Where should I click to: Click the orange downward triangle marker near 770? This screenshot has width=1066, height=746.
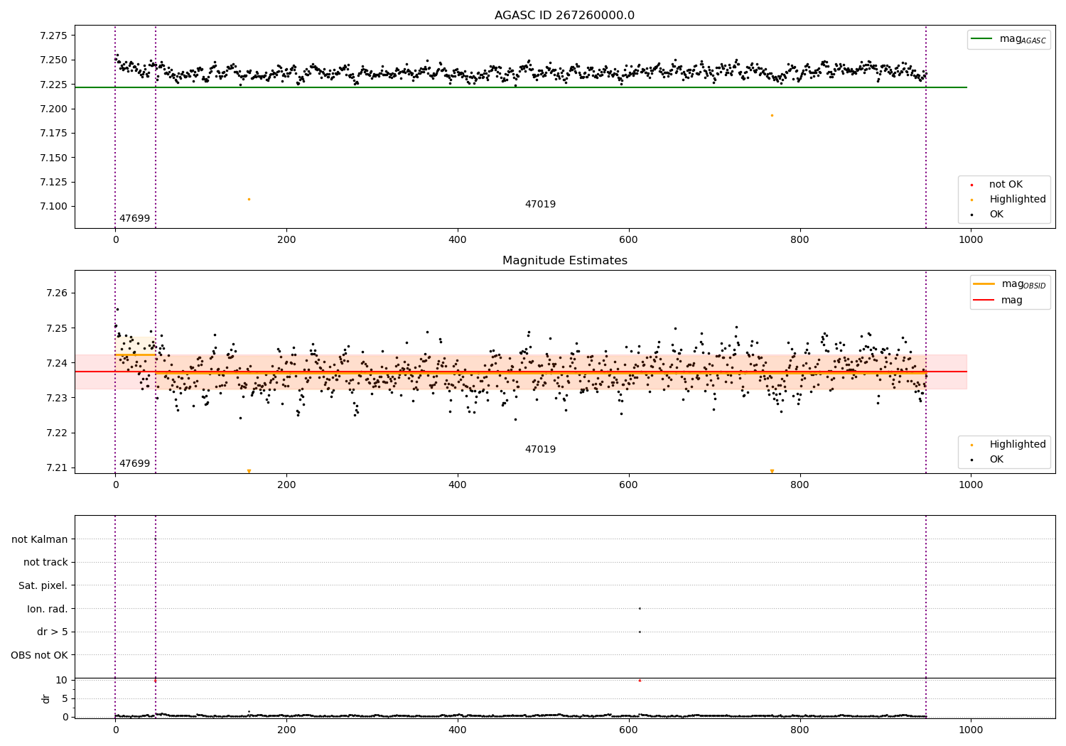772,471
